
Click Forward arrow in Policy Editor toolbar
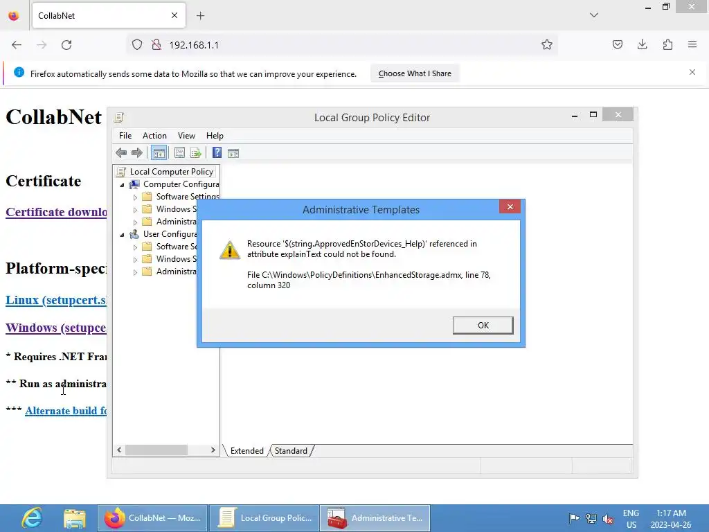tap(137, 153)
